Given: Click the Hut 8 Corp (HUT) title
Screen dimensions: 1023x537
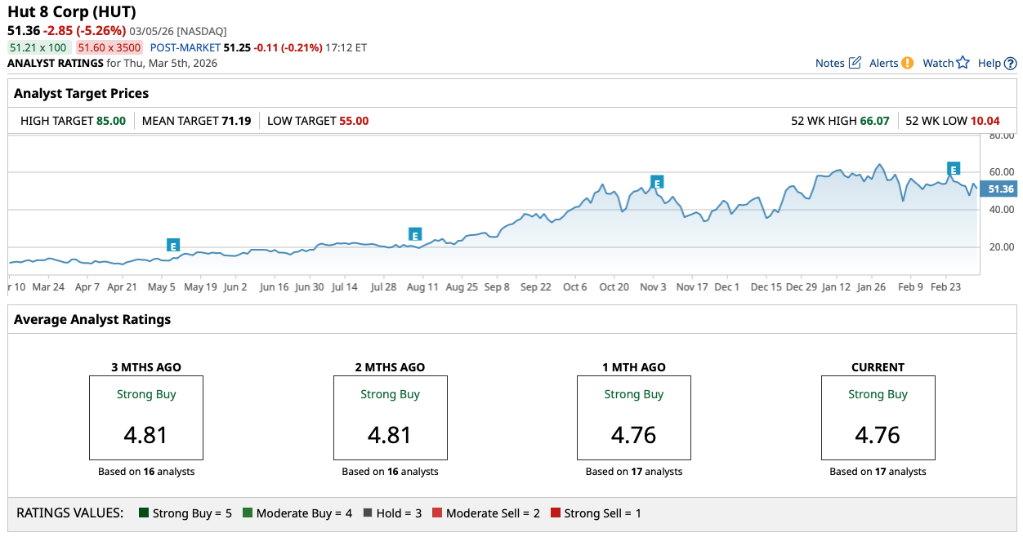Looking at the screenshot, I should point(72,11).
